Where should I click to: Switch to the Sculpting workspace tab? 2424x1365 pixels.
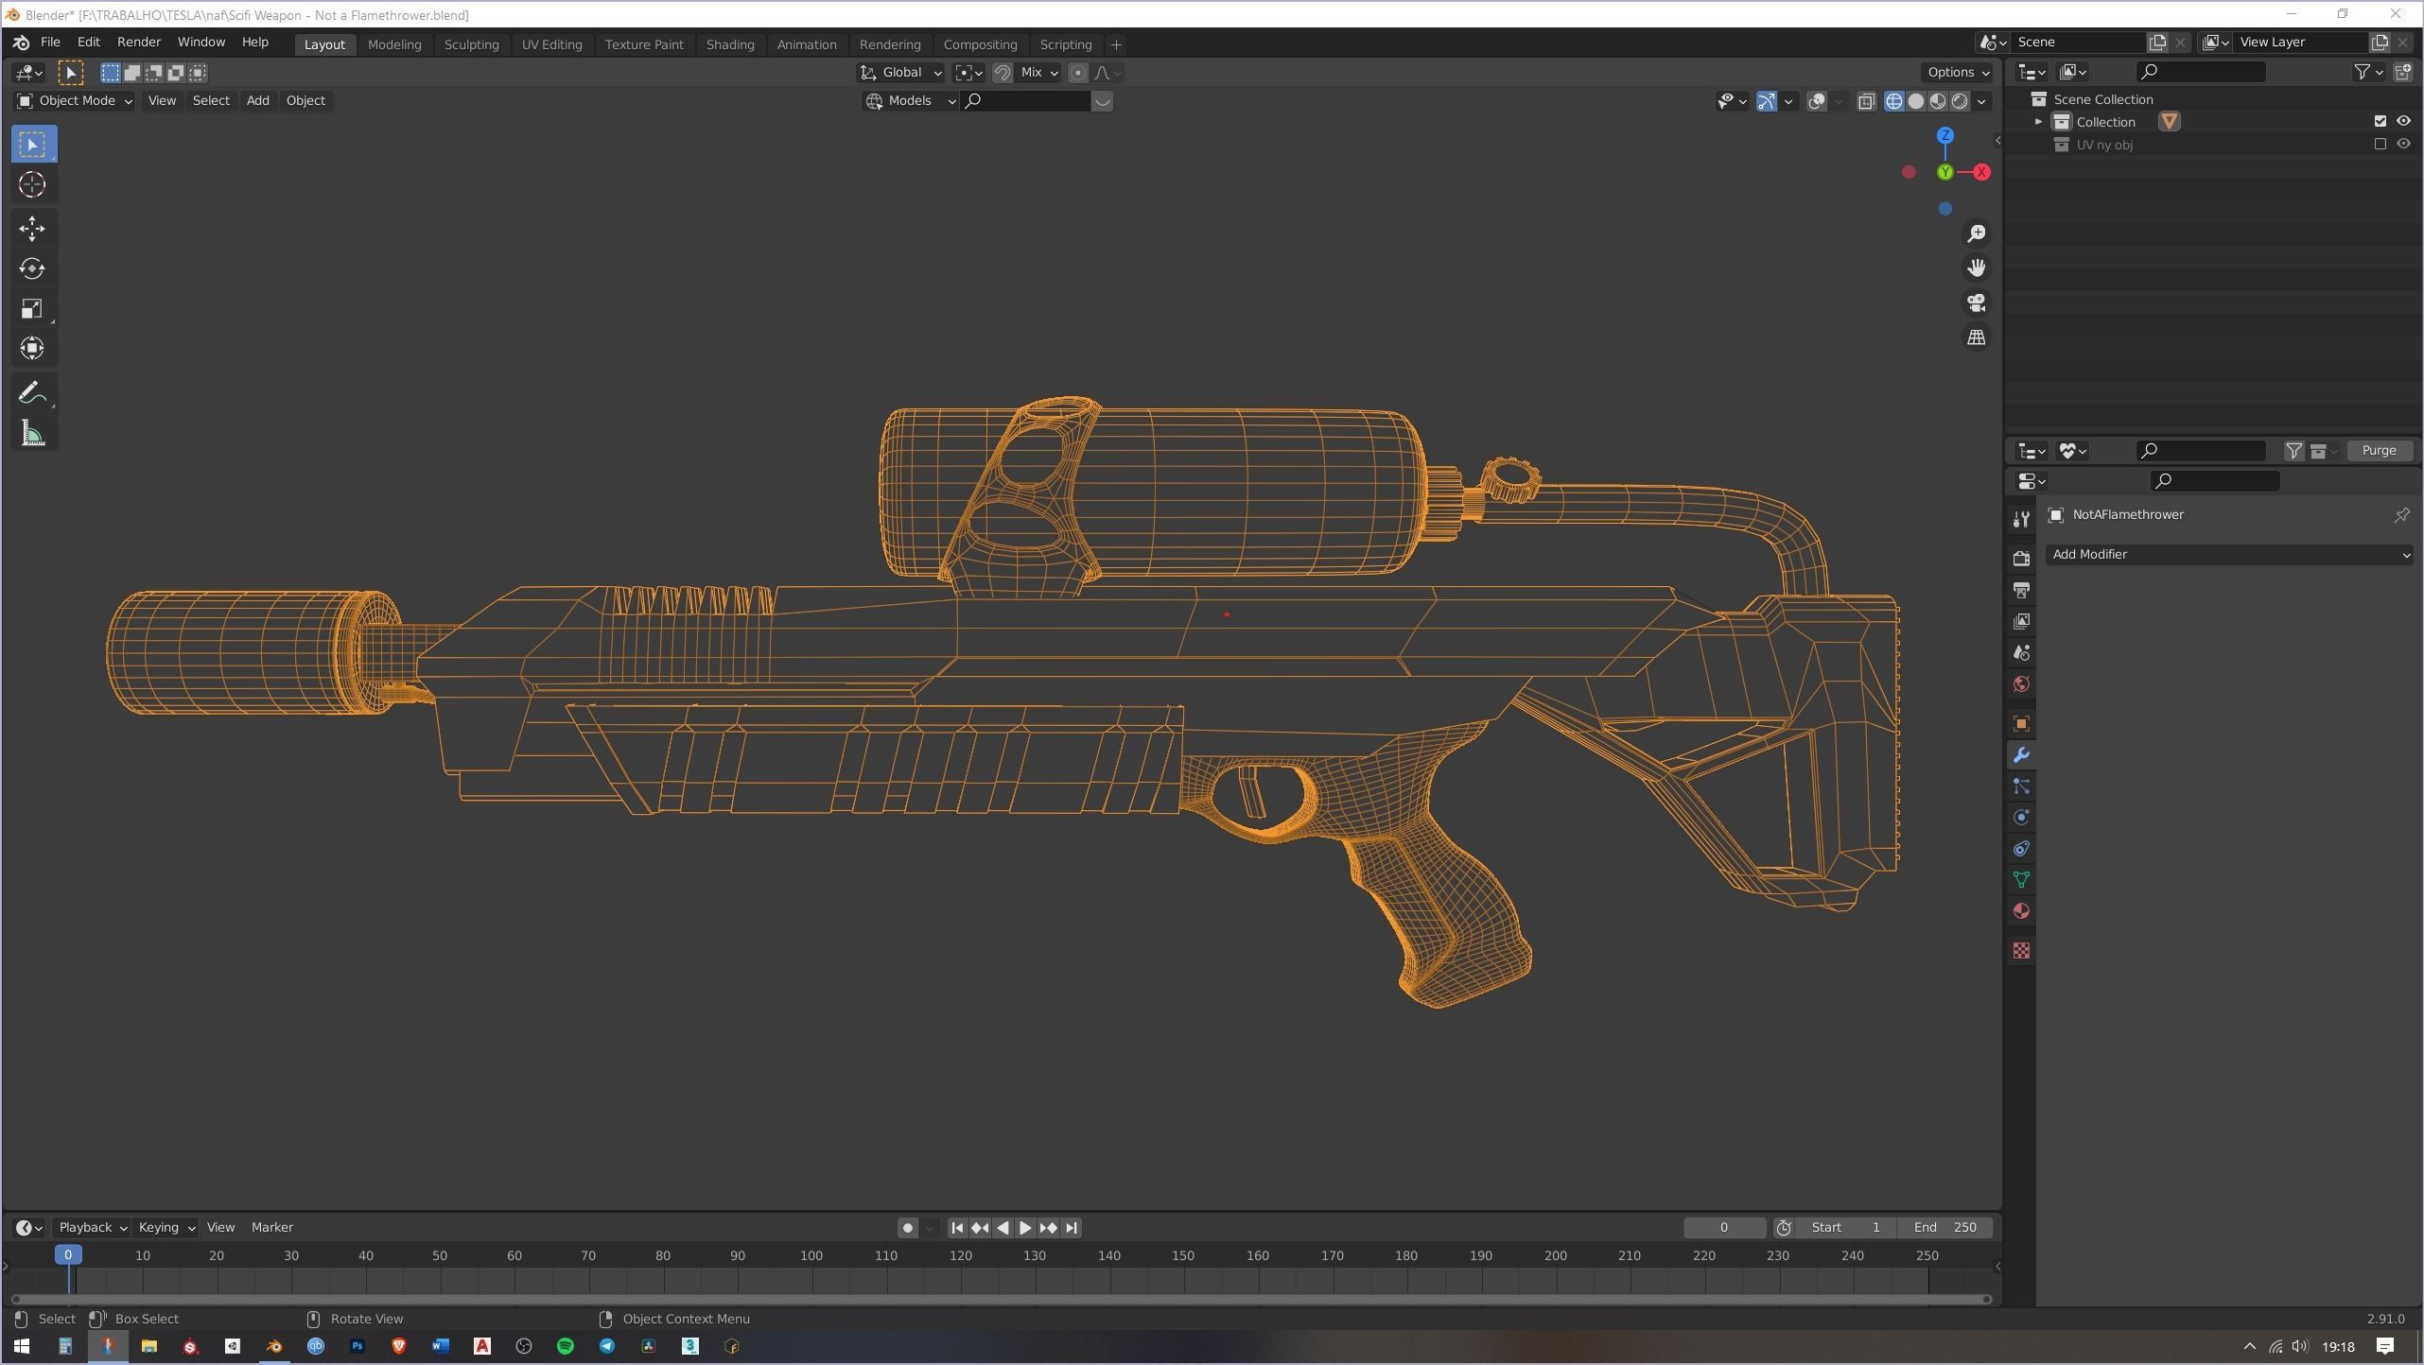471,44
